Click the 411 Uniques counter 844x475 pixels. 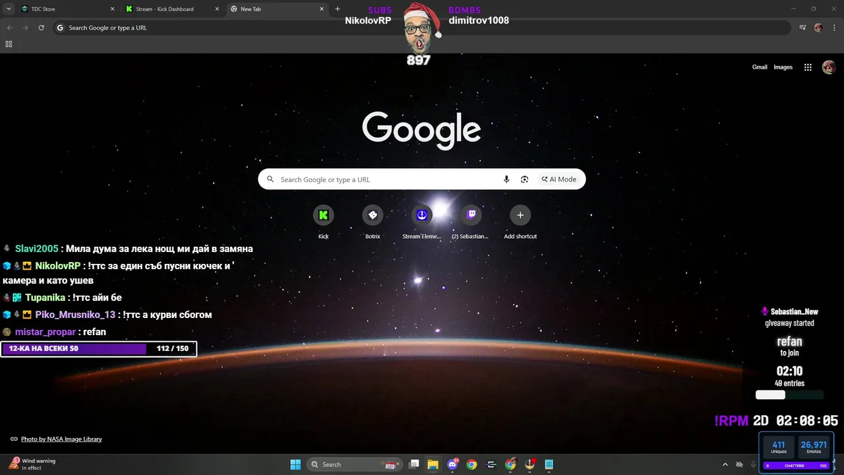779,447
